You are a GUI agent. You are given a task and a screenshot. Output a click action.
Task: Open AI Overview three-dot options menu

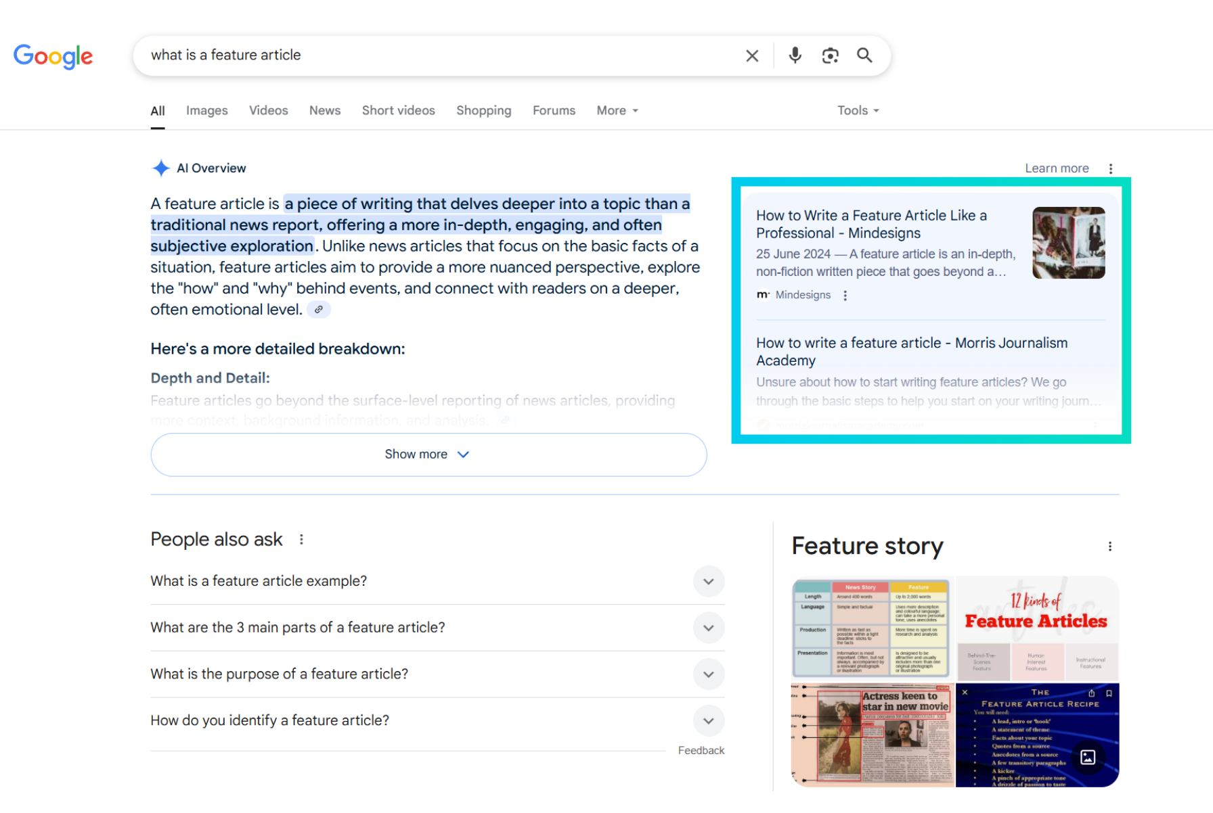click(1111, 168)
